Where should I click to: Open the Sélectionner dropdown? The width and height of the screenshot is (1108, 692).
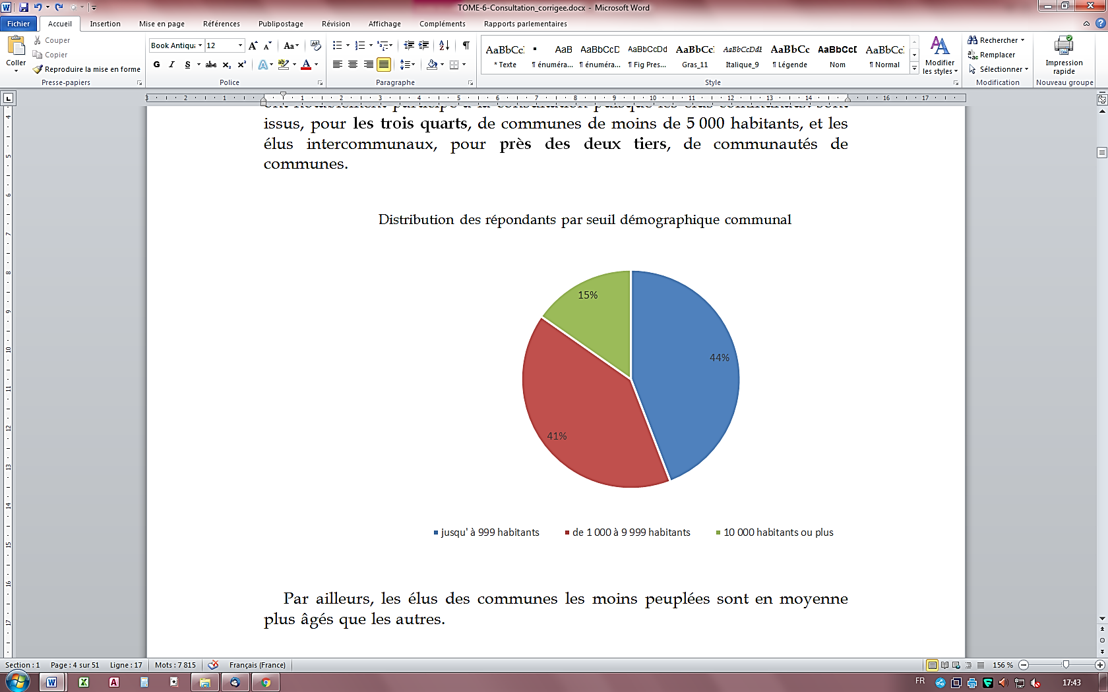point(999,69)
